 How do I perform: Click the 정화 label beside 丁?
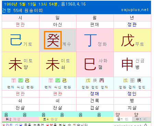pos(102,44)
